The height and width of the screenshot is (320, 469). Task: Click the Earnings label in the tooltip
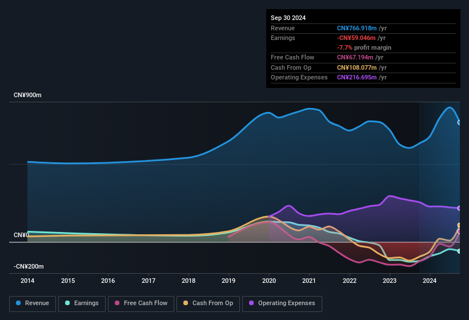click(x=283, y=38)
